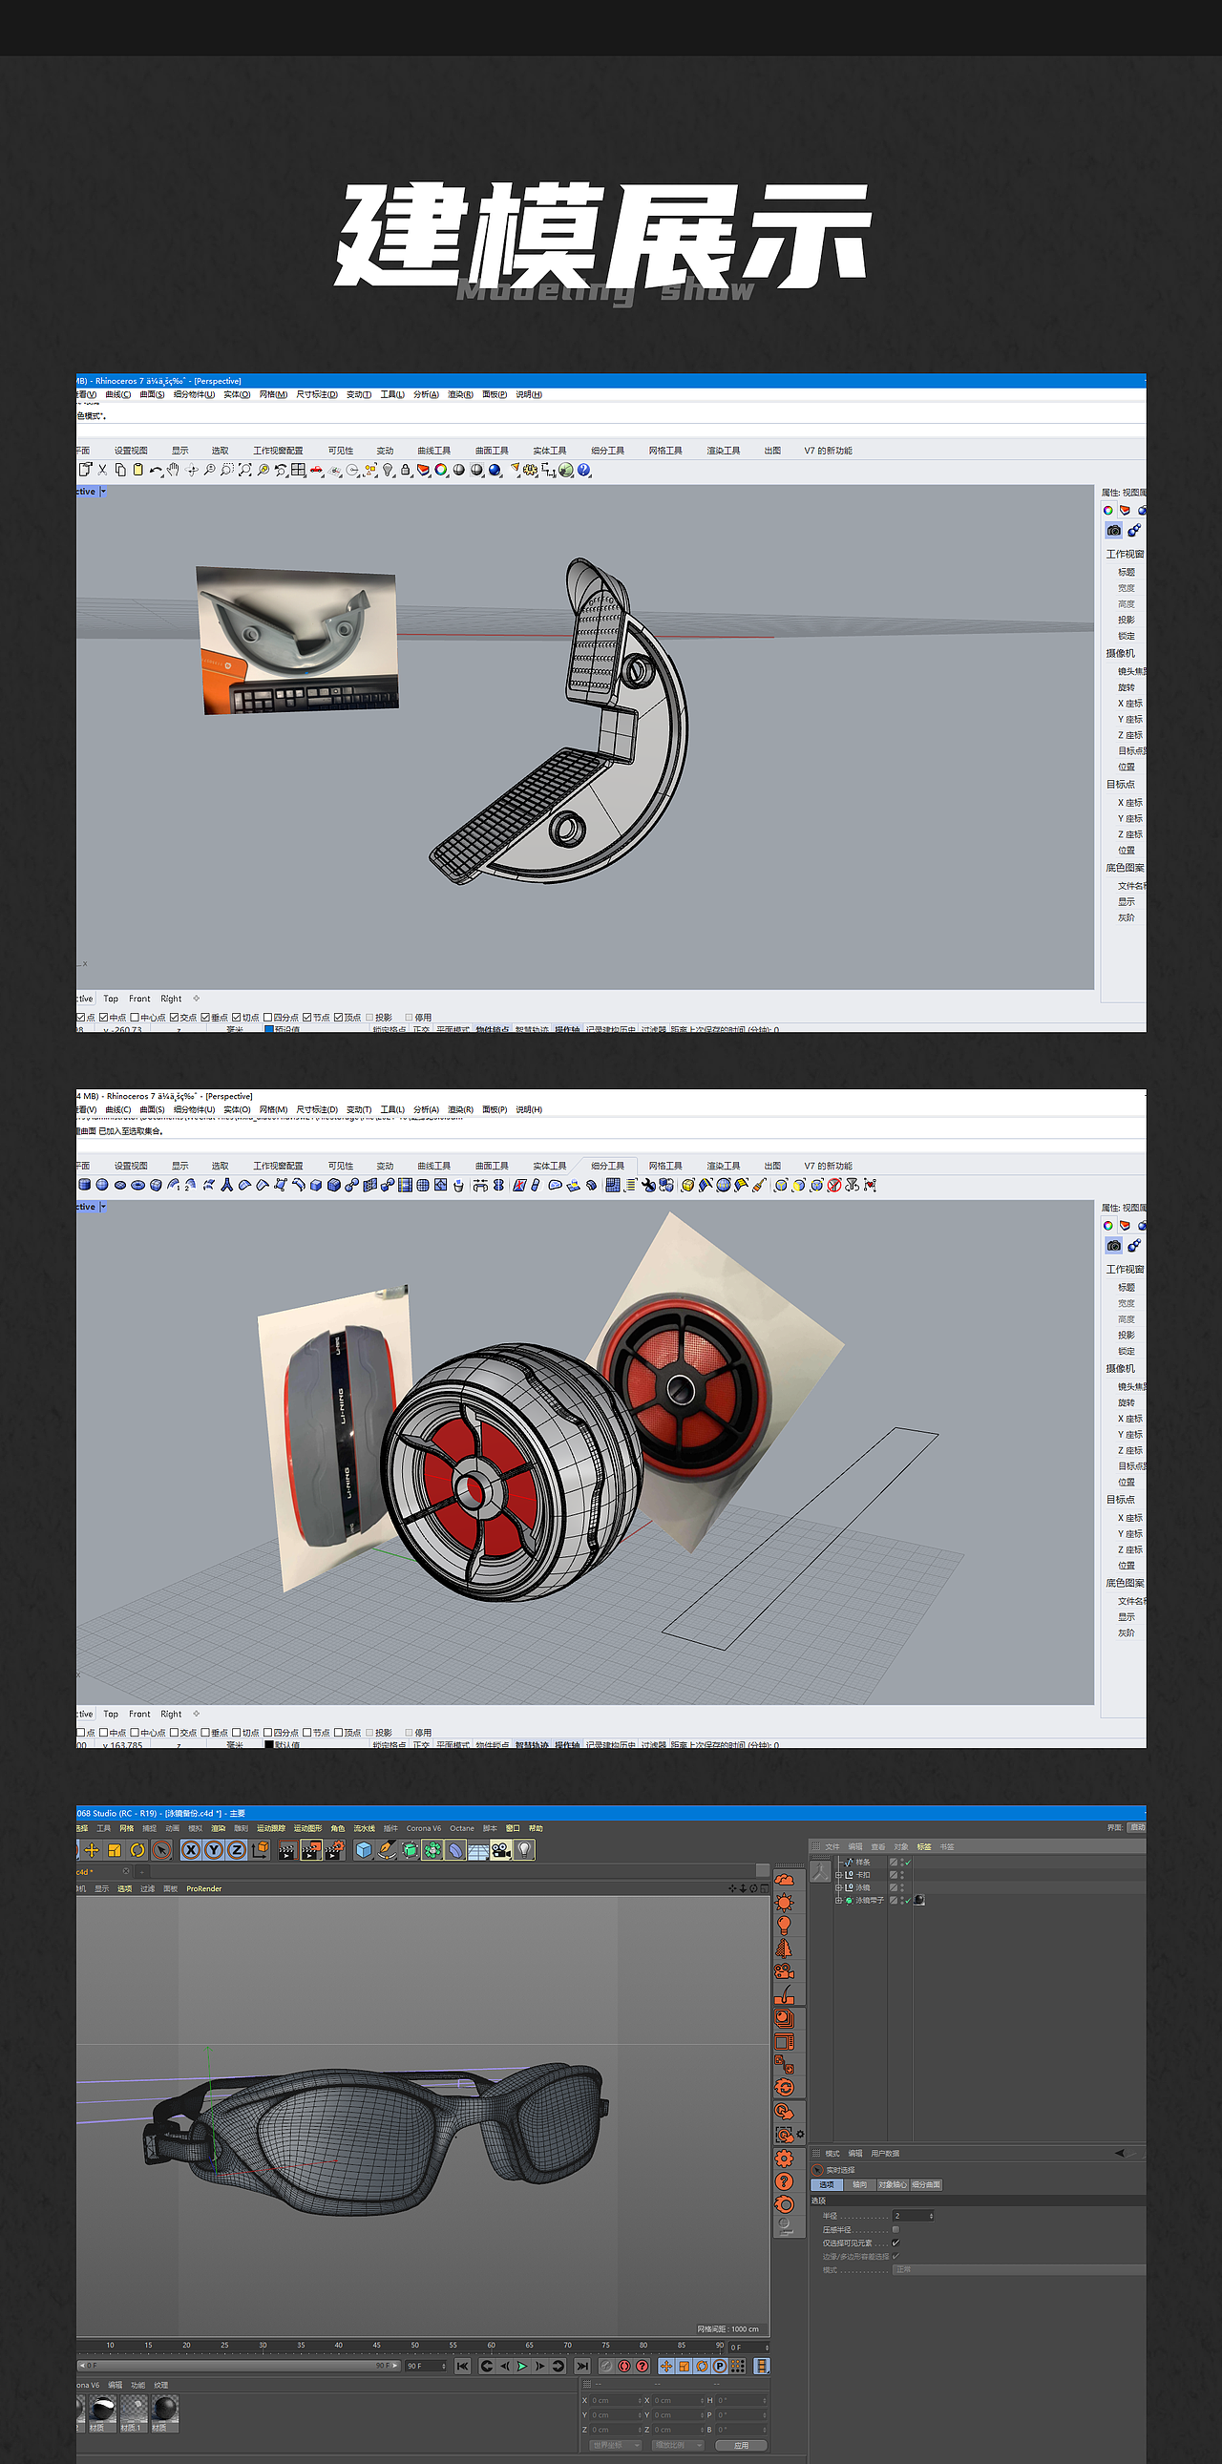
Task: Click the SubD torus icon in wheel-model Rhino toolbar
Action: [x=137, y=1185]
